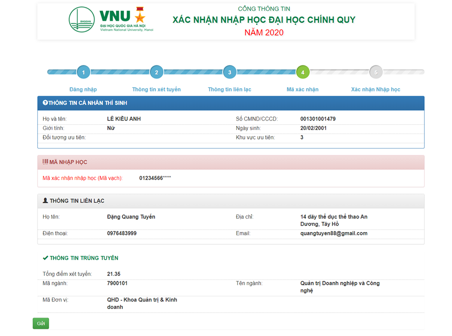Open the Đăng nhập step label
The image size is (452, 336).
83,89
